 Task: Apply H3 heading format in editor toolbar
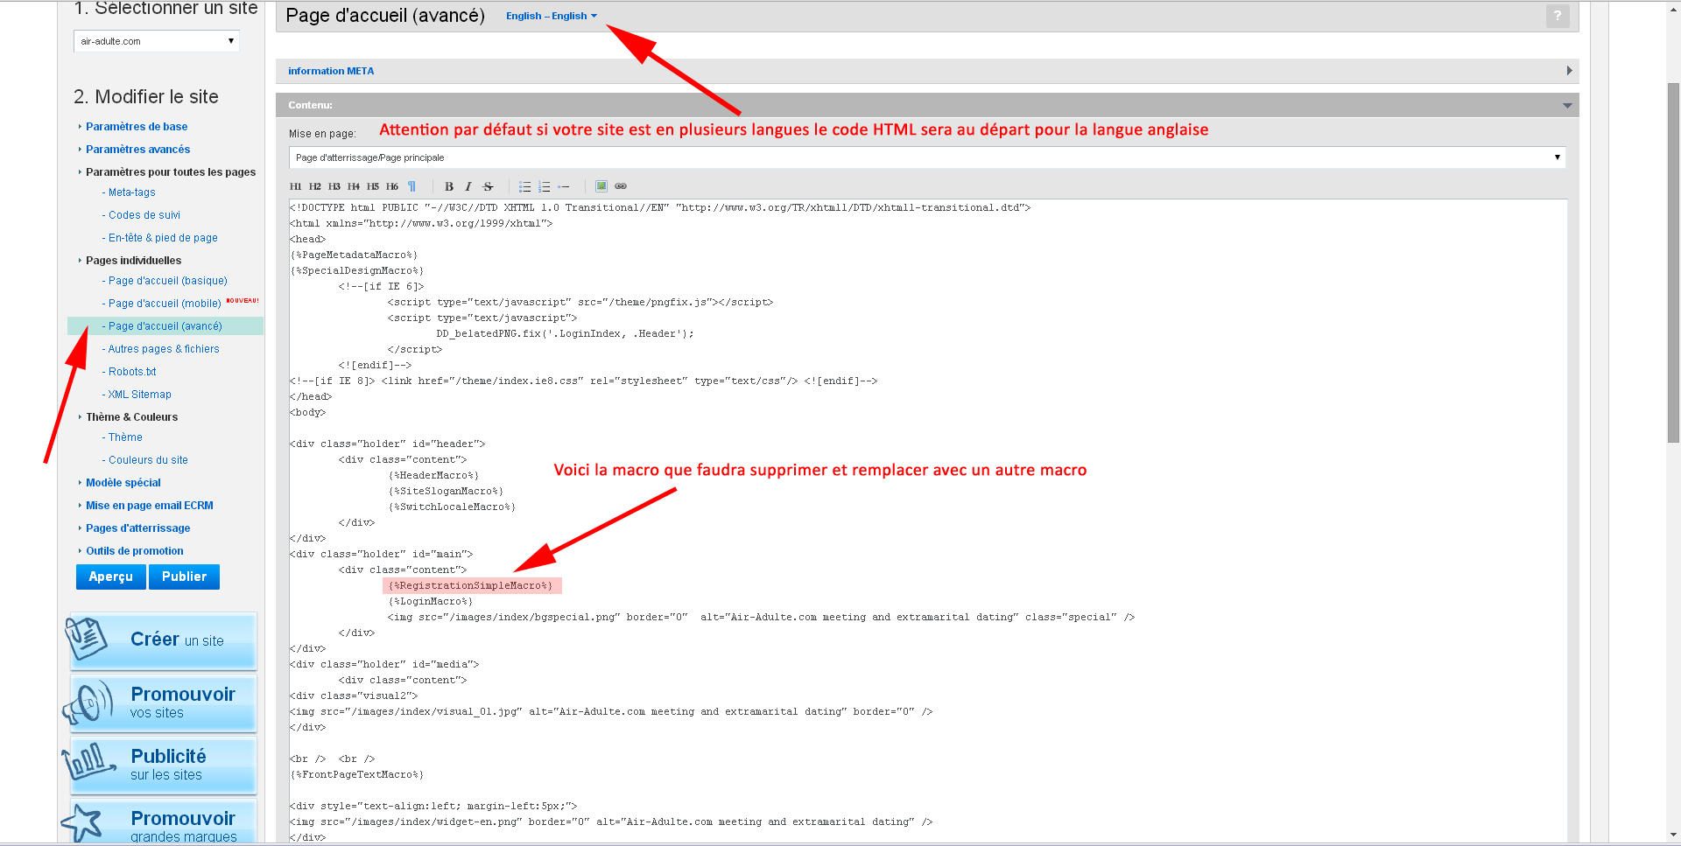tap(334, 186)
